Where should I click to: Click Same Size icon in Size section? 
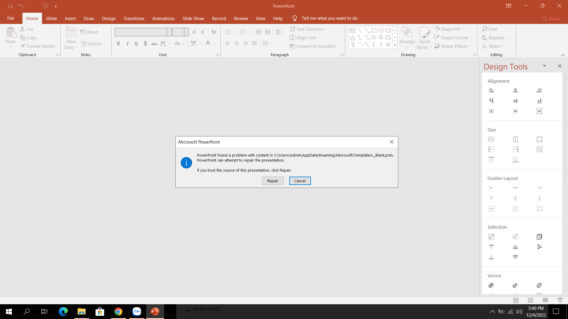(x=539, y=139)
